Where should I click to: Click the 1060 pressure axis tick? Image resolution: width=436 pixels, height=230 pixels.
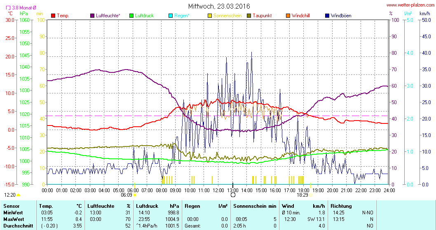24,20
